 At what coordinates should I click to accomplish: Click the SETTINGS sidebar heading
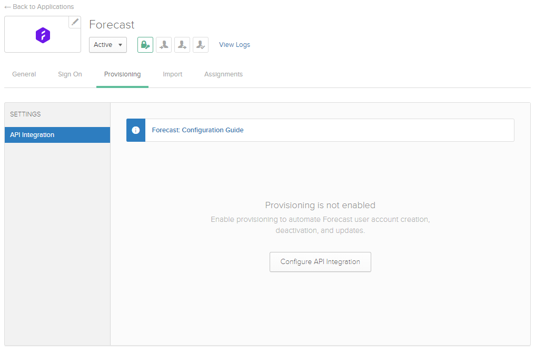25,114
